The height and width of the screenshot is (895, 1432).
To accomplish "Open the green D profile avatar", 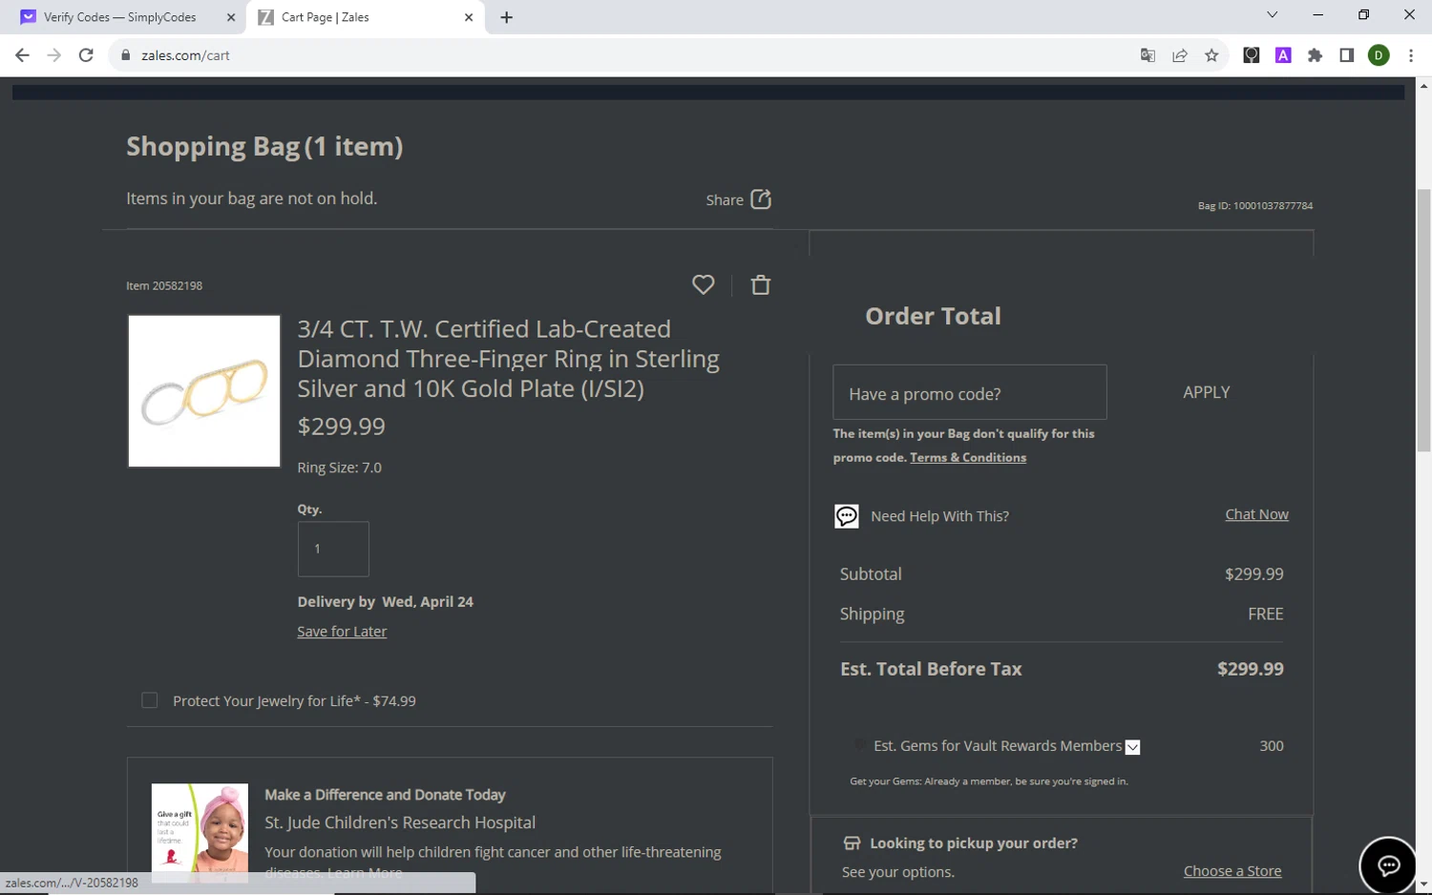I will coord(1379,55).
